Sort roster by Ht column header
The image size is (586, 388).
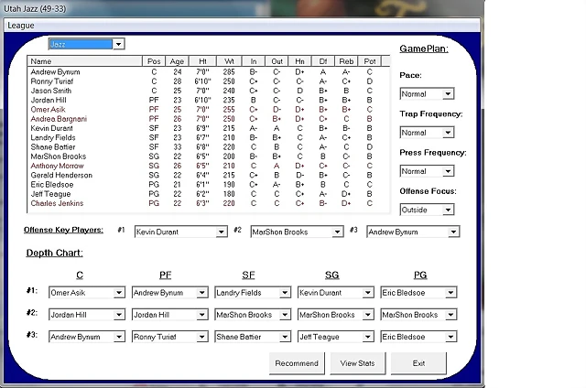coord(202,61)
